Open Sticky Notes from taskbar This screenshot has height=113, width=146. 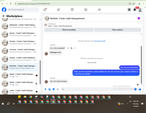[20, 97]
